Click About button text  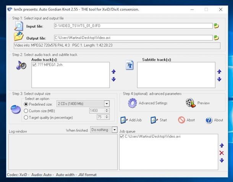coord(218,120)
